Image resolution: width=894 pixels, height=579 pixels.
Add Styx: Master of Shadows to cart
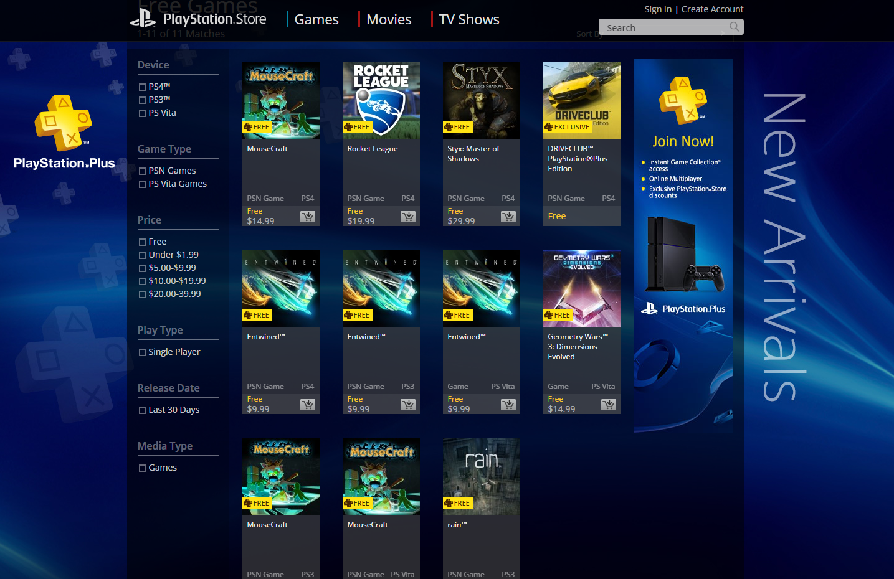click(x=508, y=217)
